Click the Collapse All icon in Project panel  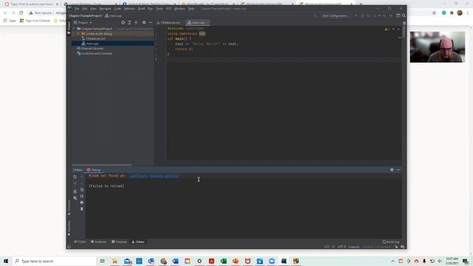coord(136,23)
